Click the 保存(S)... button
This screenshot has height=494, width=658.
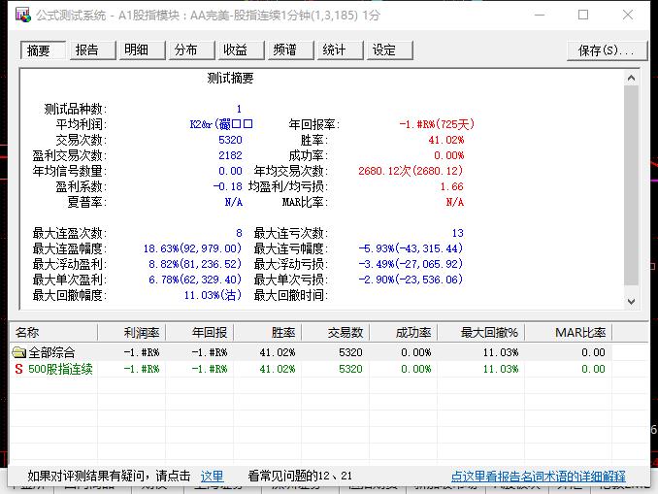[607, 50]
